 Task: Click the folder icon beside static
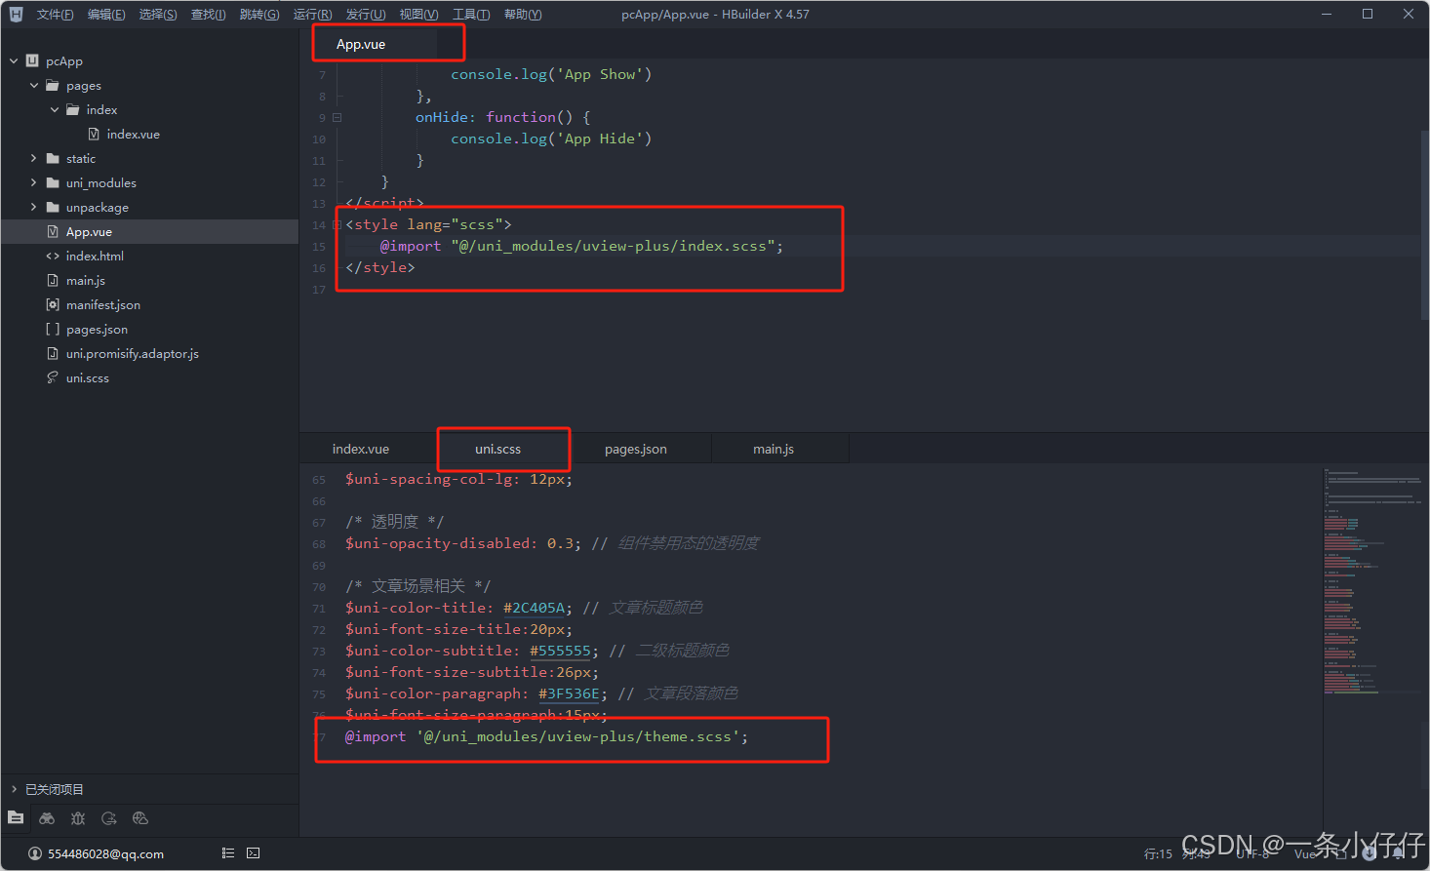tap(53, 158)
